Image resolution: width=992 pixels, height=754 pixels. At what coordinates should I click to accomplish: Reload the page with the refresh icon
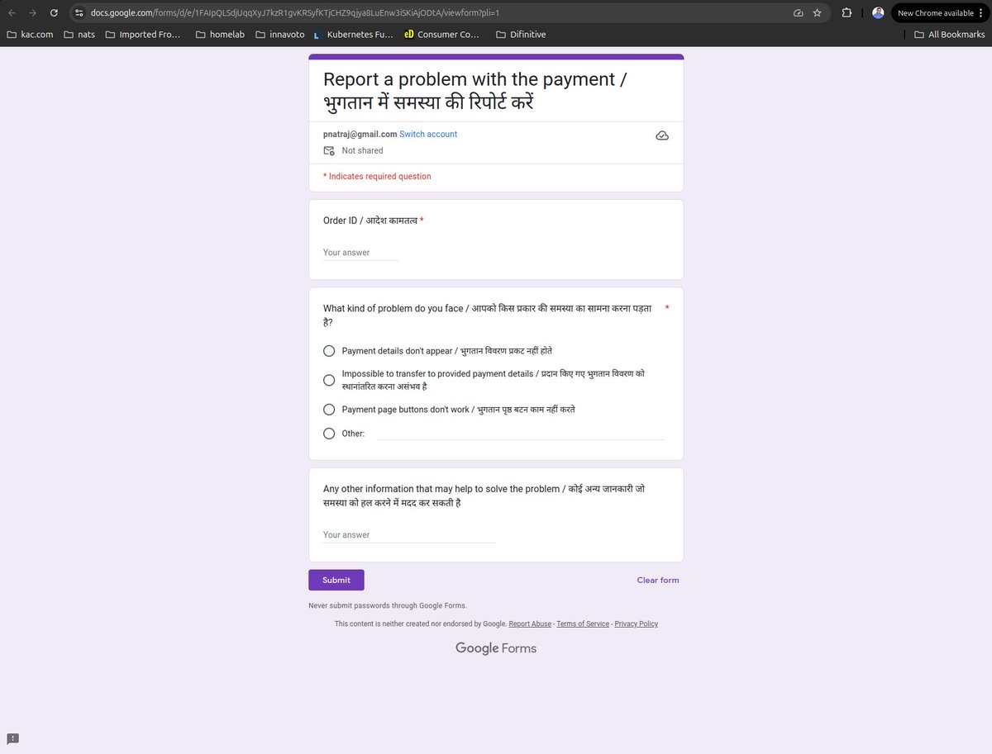[x=54, y=13]
